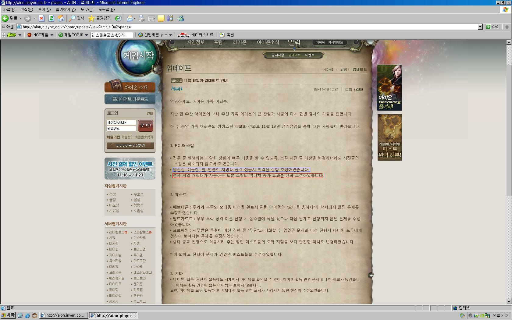This screenshot has width=512, height=320.
Task: Expand the HOT게임 dropdown arrow
Action: coord(52,35)
